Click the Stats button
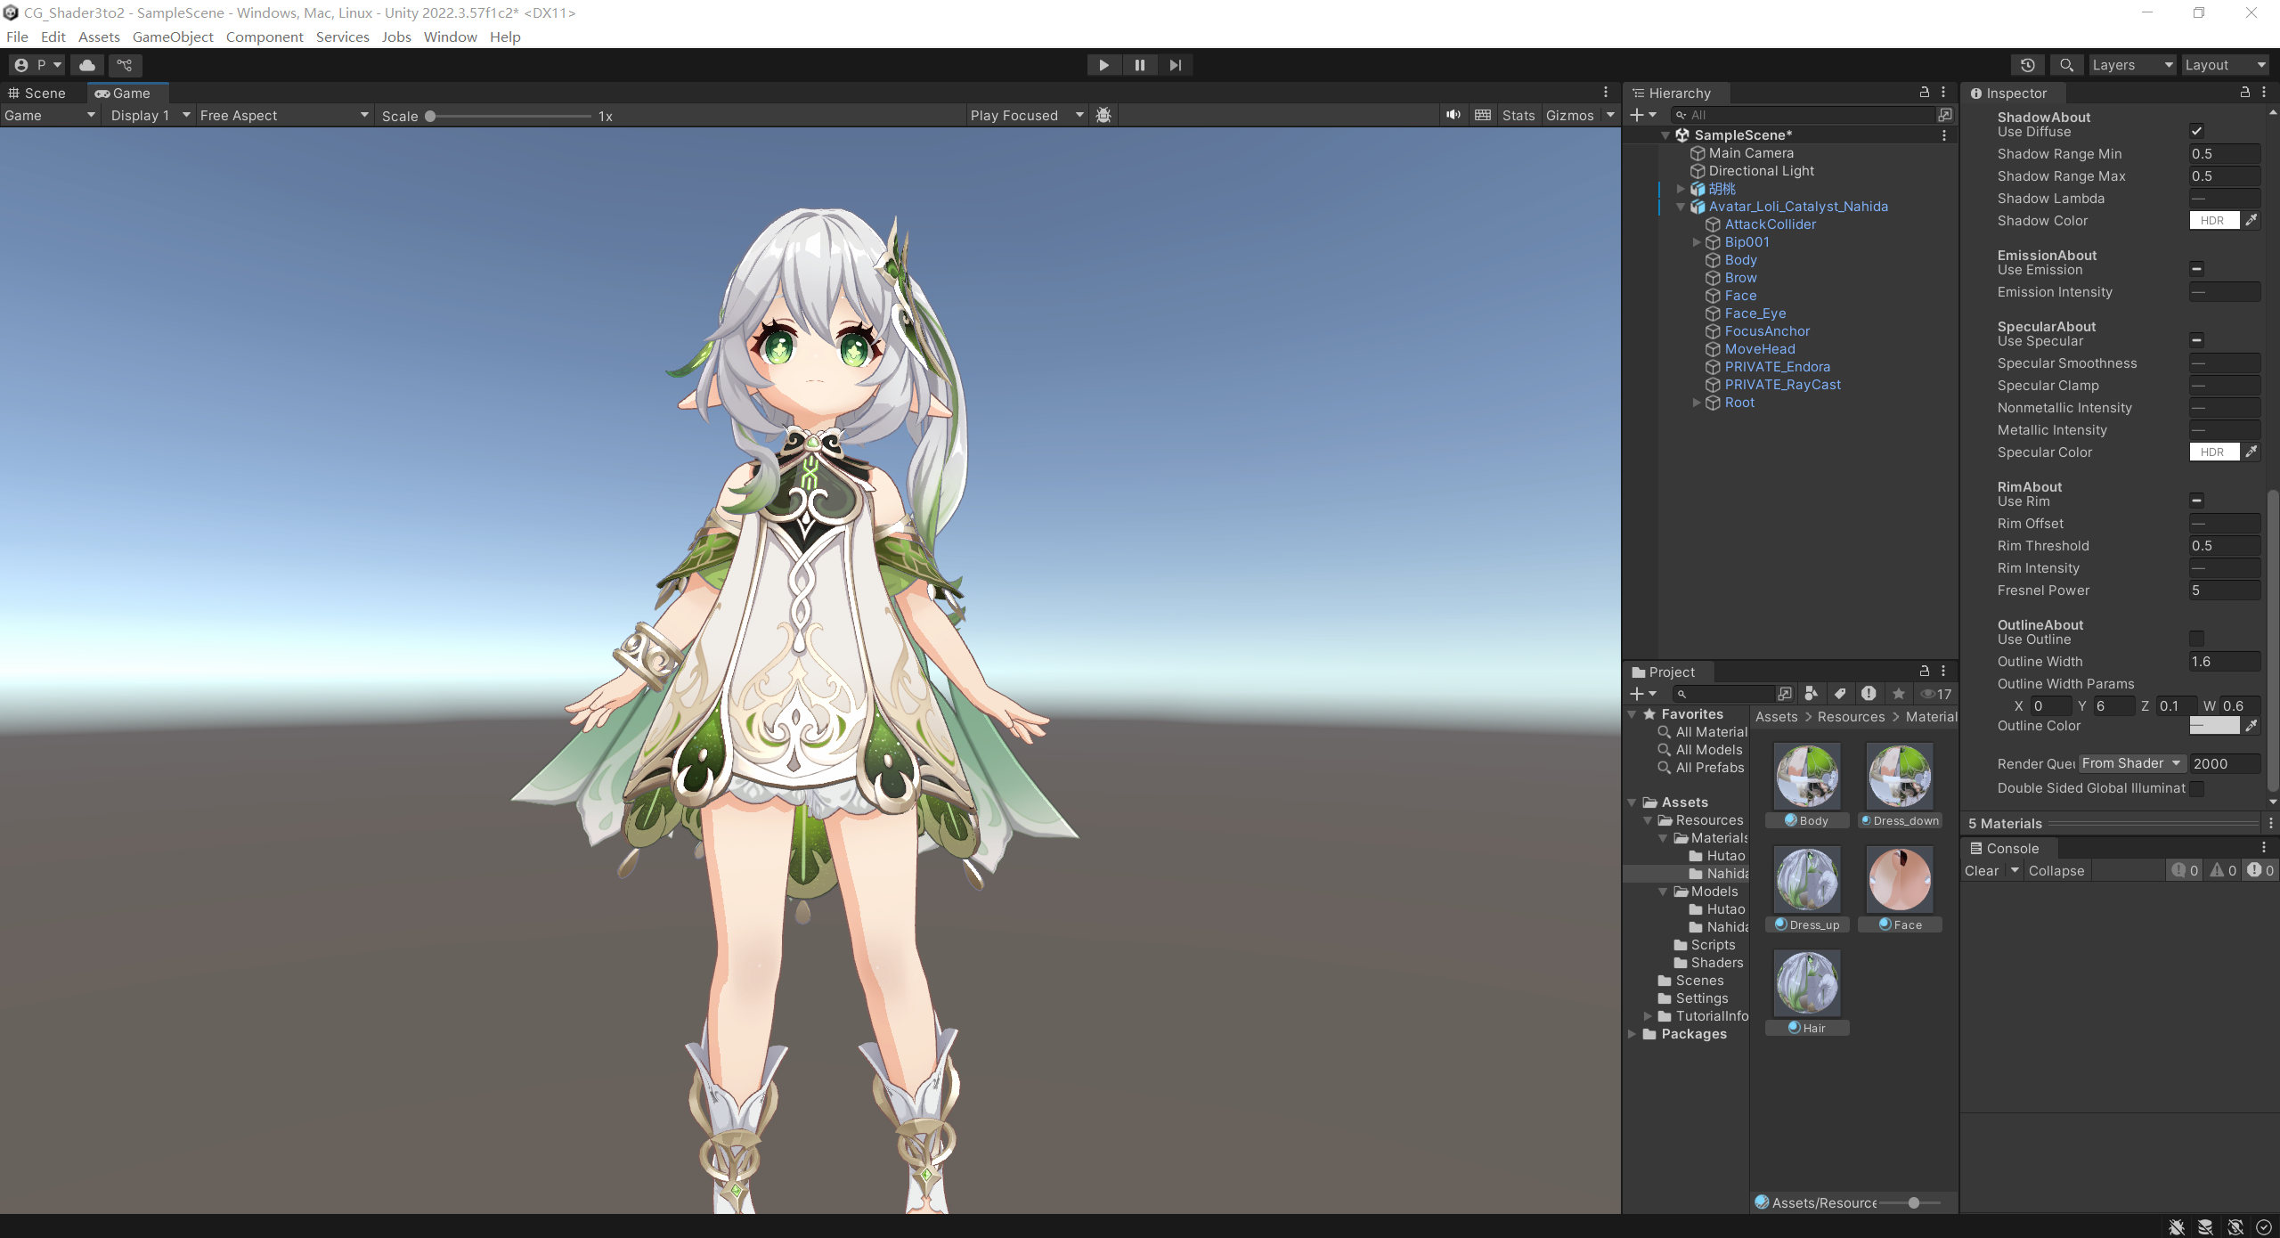2280x1238 pixels. click(1519, 115)
